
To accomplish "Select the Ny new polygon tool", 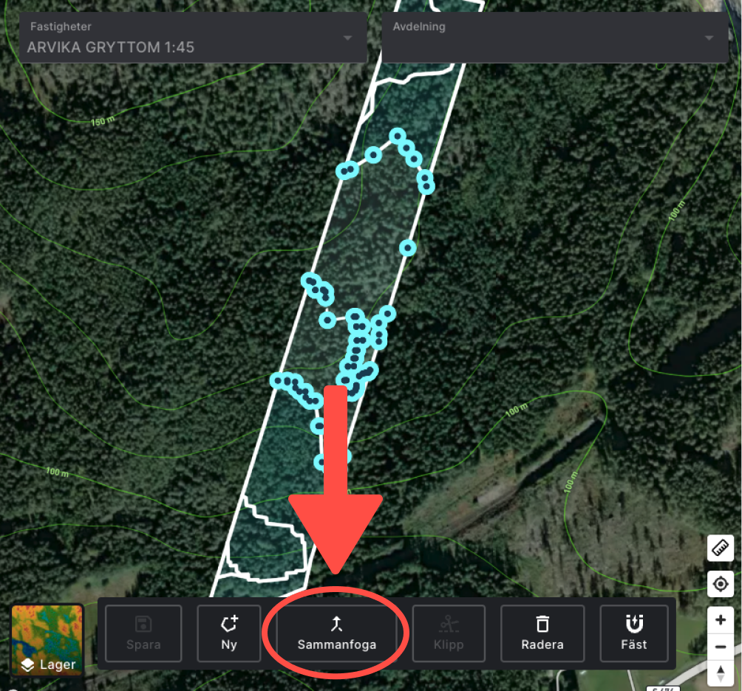I will 229,633.
